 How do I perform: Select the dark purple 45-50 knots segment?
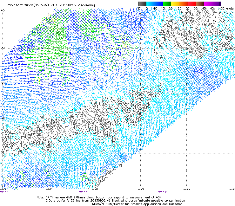pyautogui.click(x=217, y=4)
